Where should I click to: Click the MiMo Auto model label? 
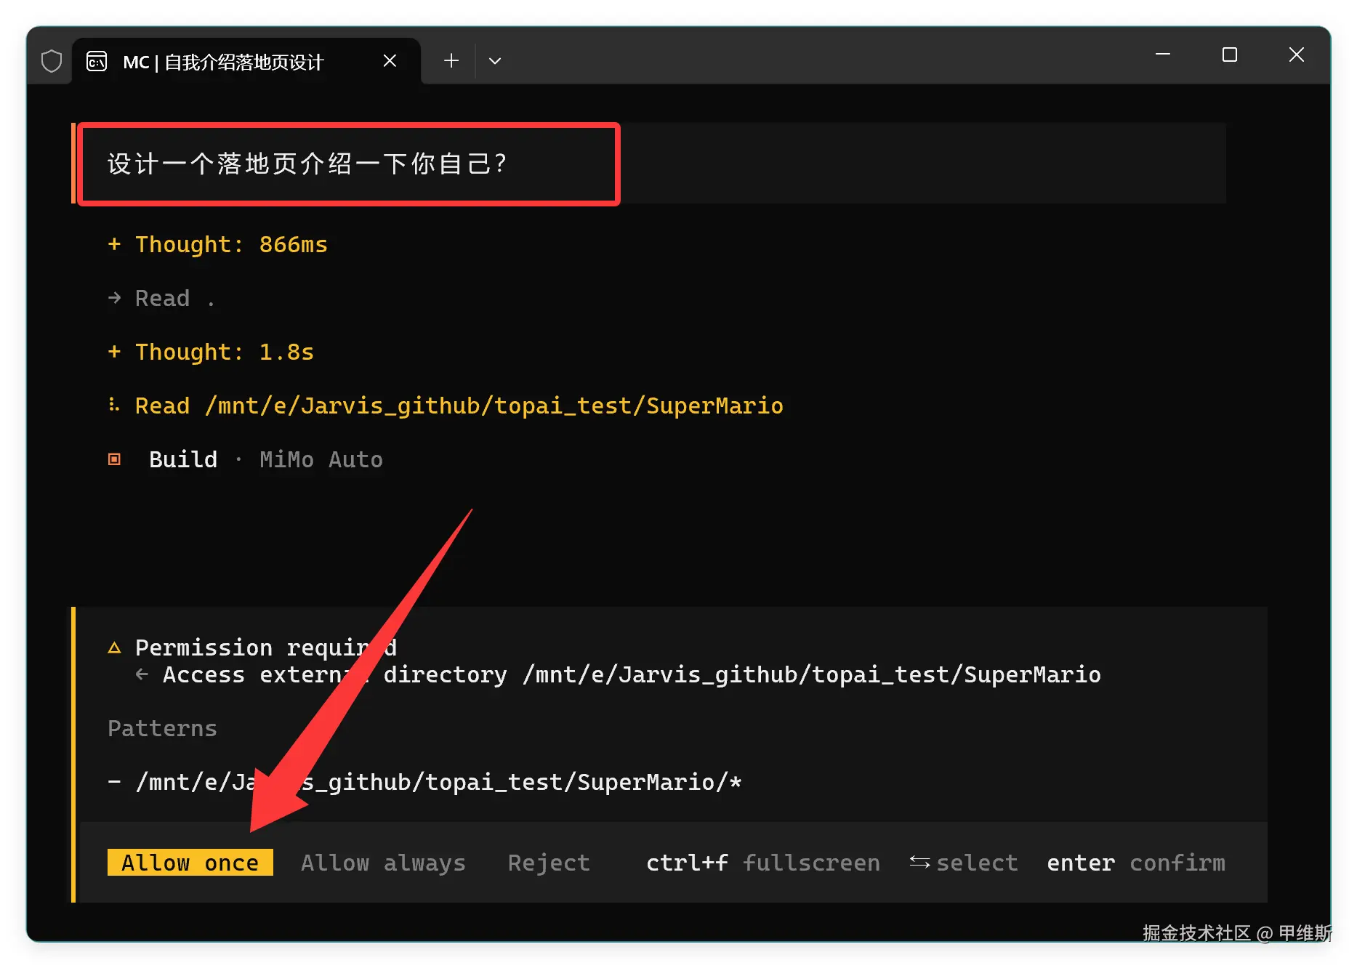click(x=321, y=460)
